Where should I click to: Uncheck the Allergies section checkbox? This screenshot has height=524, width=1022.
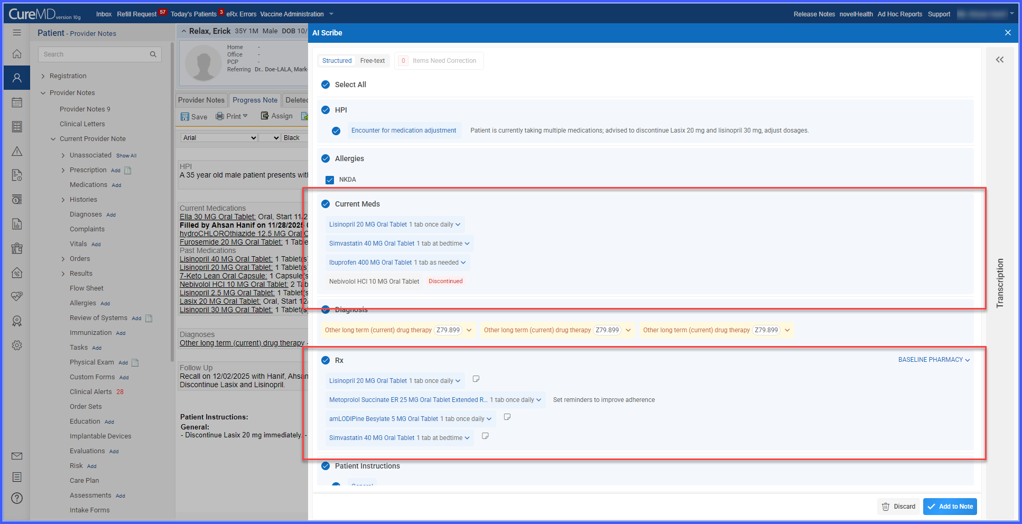pyautogui.click(x=326, y=158)
